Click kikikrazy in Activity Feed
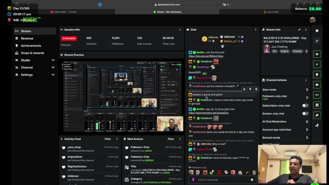Viewport: 329px width, 185px height. click(x=73, y=176)
